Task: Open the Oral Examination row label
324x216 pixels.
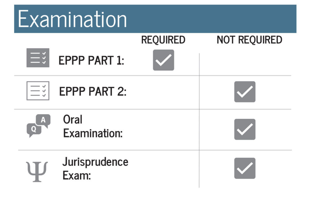Action: [x=92, y=126]
